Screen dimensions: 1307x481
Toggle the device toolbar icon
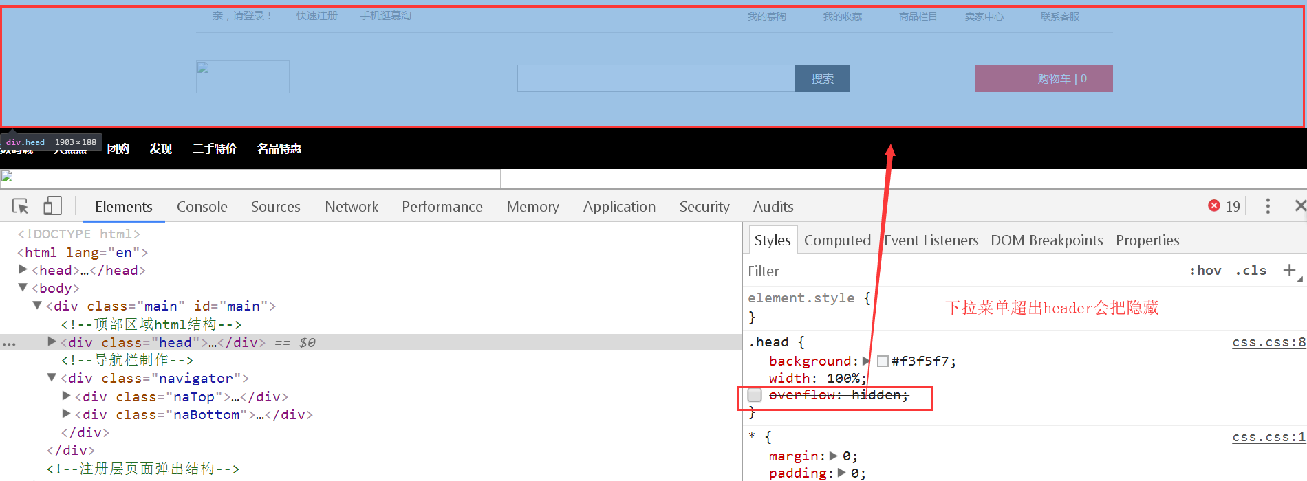coord(52,206)
